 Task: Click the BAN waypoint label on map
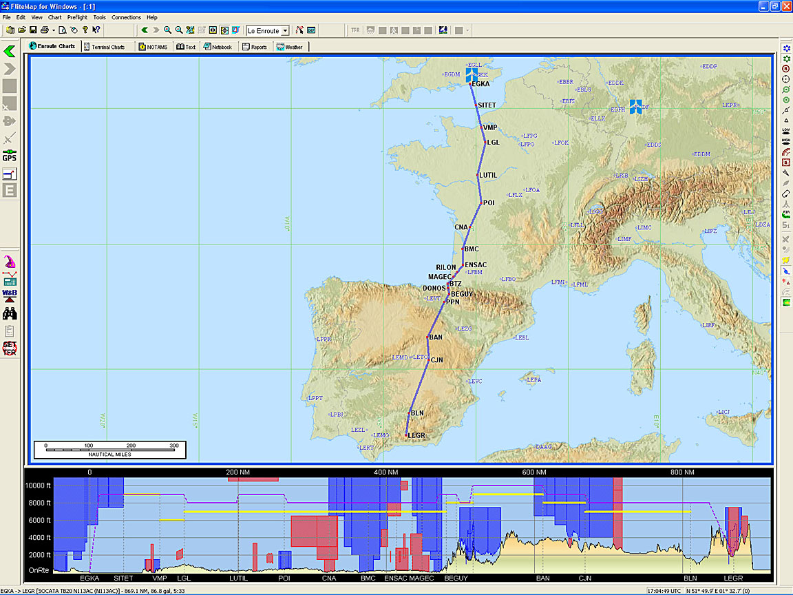[436, 337]
